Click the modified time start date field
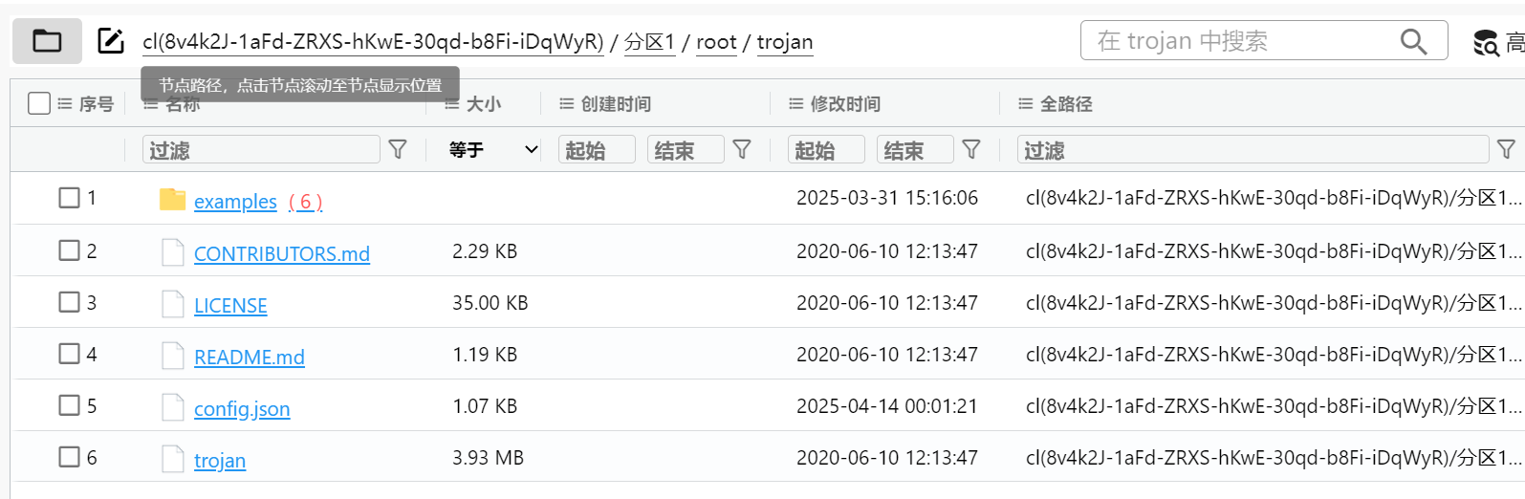This screenshot has width=1525, height=499. 827,150
